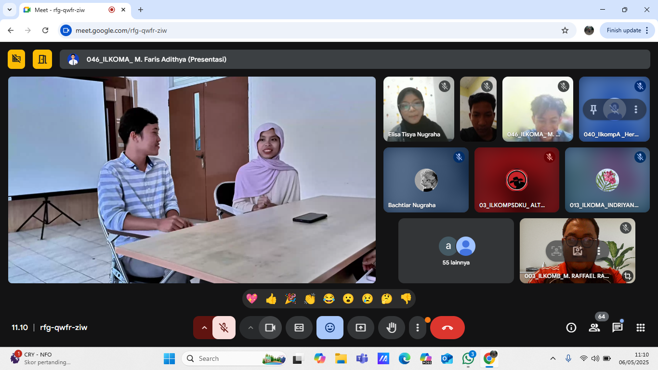Unmute the microphone toggle

click(x=224, y=328)
